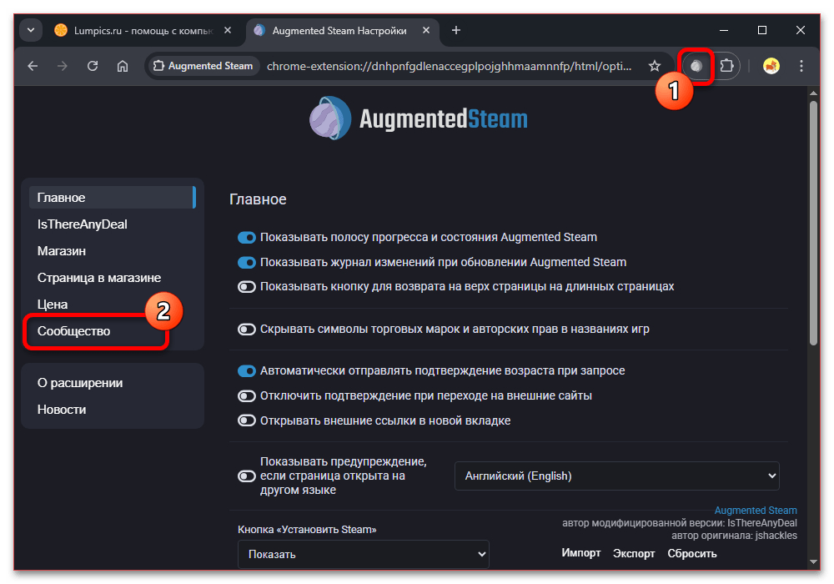Click the Augmented Steam planet logo
834x584 pixels.
[329, 118]
